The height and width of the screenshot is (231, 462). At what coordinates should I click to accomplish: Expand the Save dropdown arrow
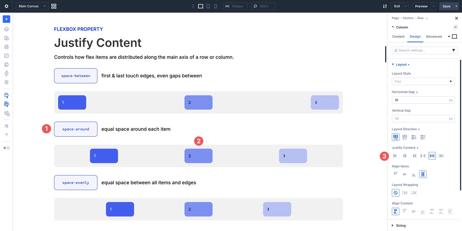[x=456, y=6]
